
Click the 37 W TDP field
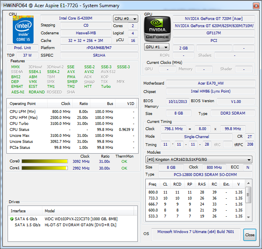coord(28,55)
